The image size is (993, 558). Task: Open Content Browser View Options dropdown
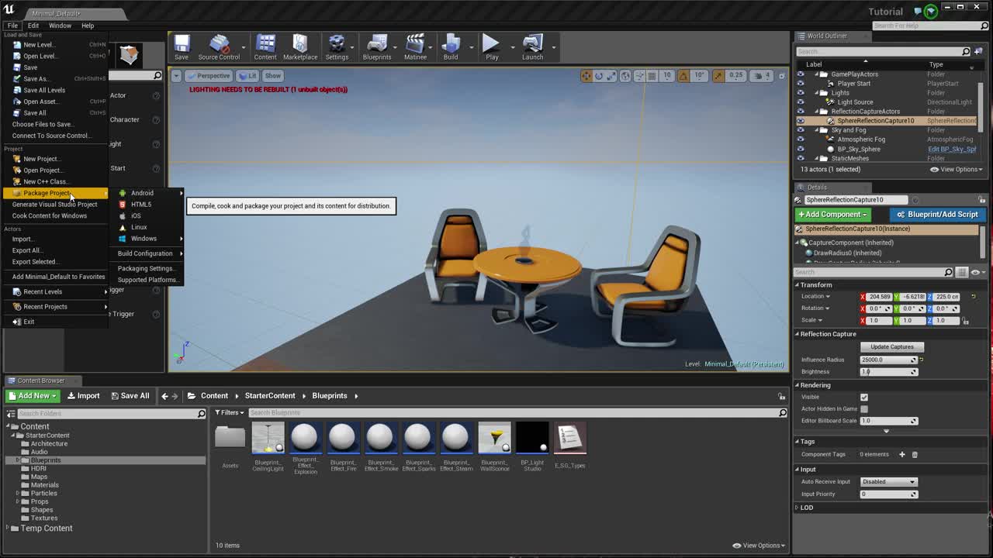(x=759, y=546)
